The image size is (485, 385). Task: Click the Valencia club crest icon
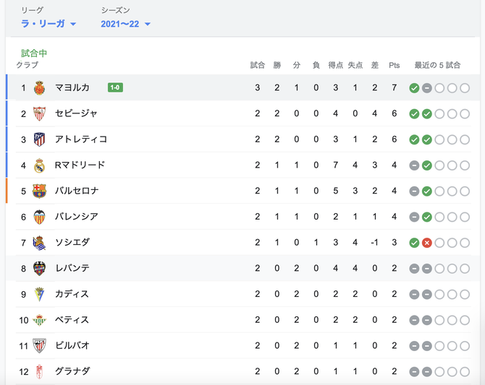[x=39, y=217]
